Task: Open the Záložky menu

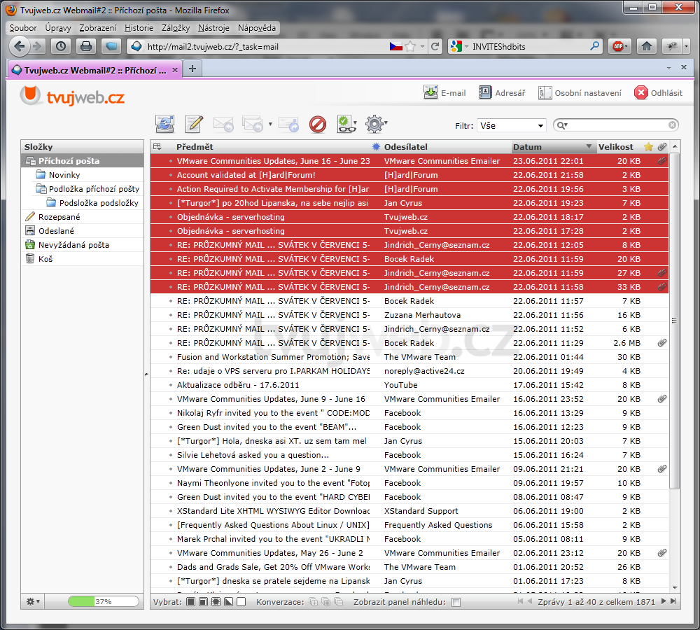Action: click(175, 28)
